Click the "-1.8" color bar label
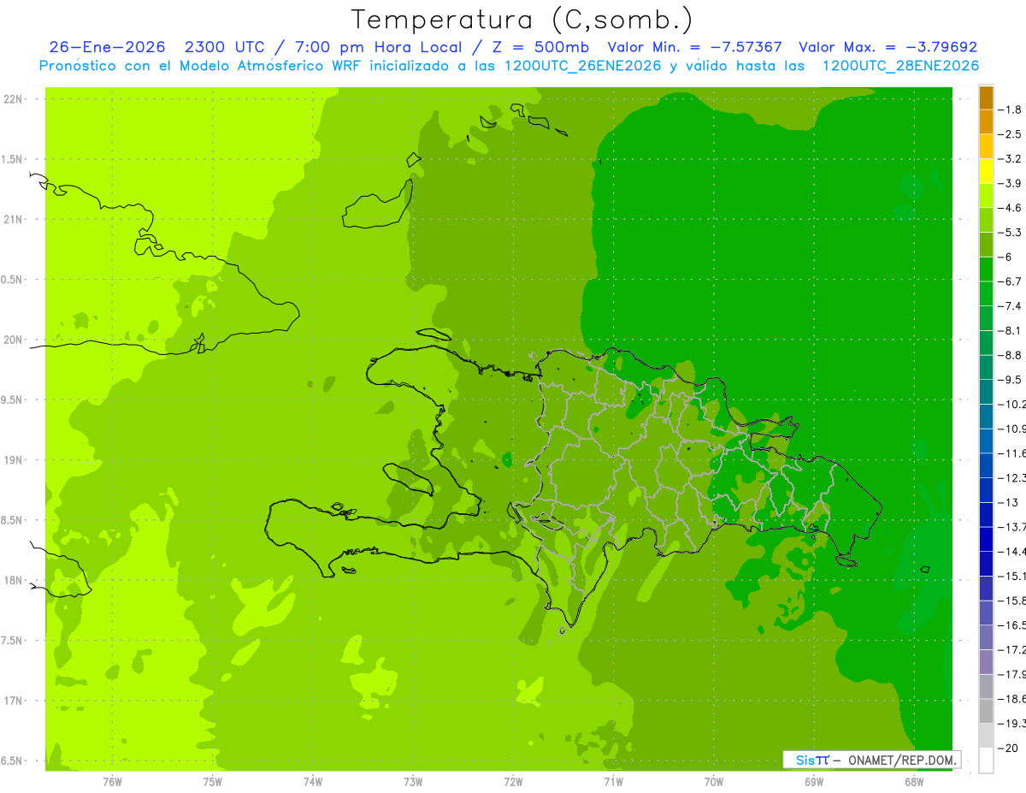1026x793 pixels. click(x=1011, y=109)
